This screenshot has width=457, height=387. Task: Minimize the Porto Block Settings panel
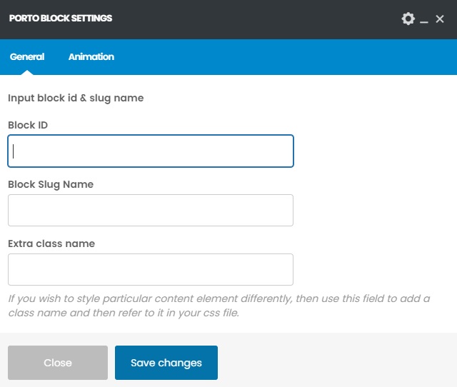point(424,19)
